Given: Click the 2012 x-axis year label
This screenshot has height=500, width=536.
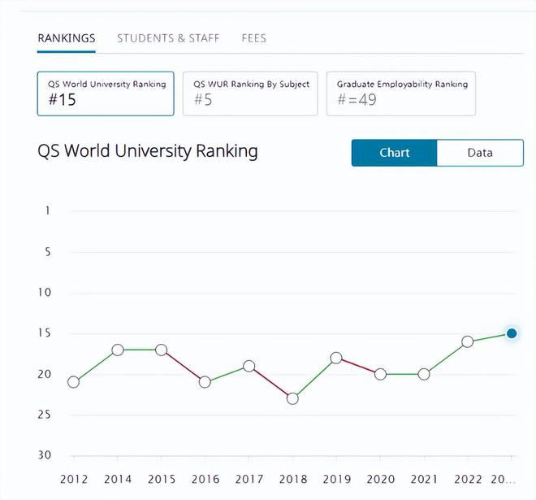Looking at the screenshot, I should tap(74, 479).
